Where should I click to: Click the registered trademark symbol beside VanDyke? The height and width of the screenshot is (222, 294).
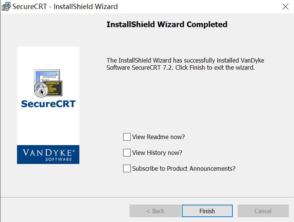click(73, 150)
